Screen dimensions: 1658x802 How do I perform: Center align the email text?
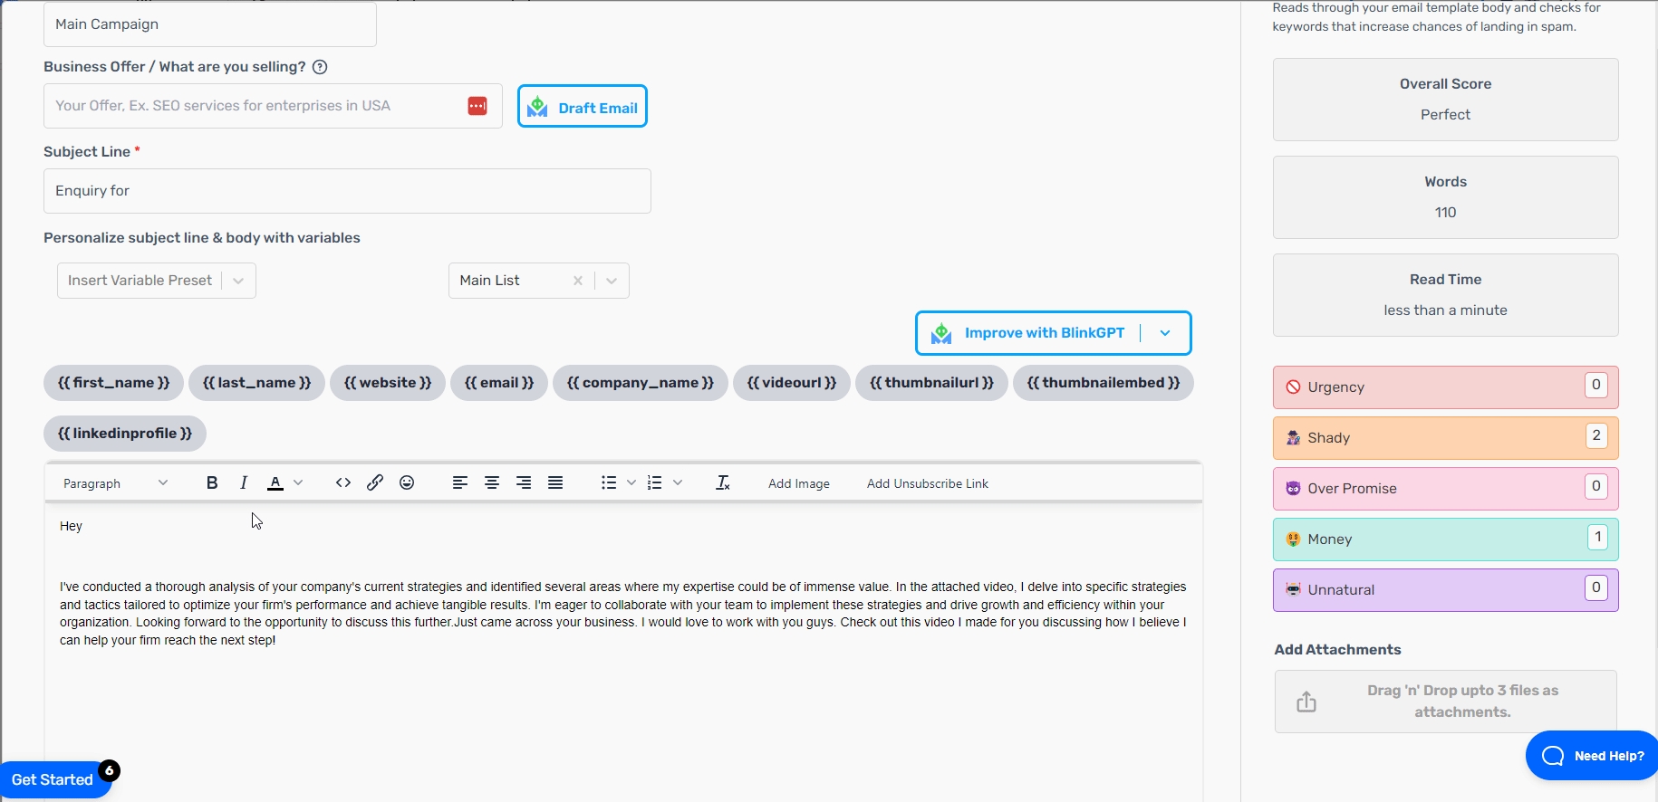pos(492,483)
